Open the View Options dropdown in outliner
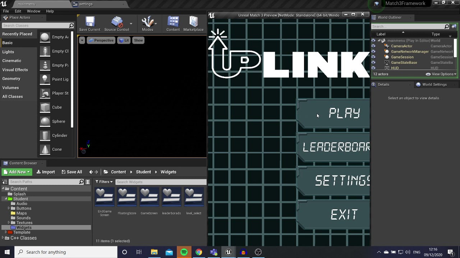460x258 pixels. pos(441,74)
